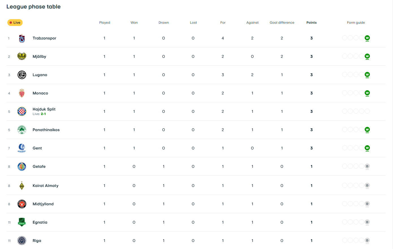Click the Monaco club crest
The width and height of the screenshot is (393, 249).
click(22, 93)
